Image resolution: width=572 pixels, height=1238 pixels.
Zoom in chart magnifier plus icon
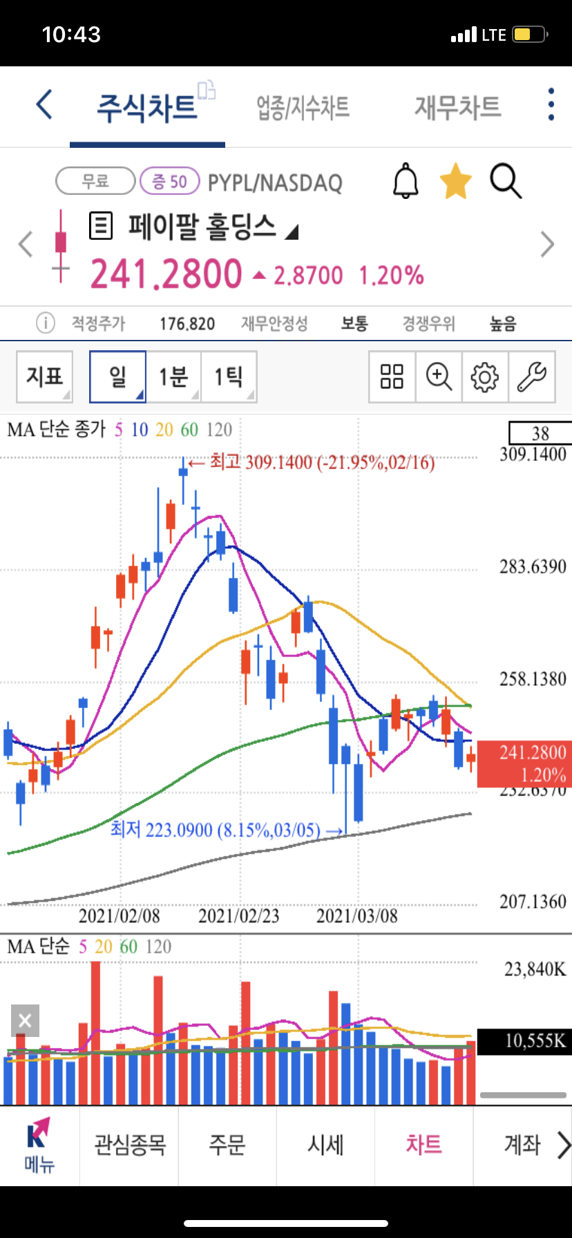click(439, 377)
